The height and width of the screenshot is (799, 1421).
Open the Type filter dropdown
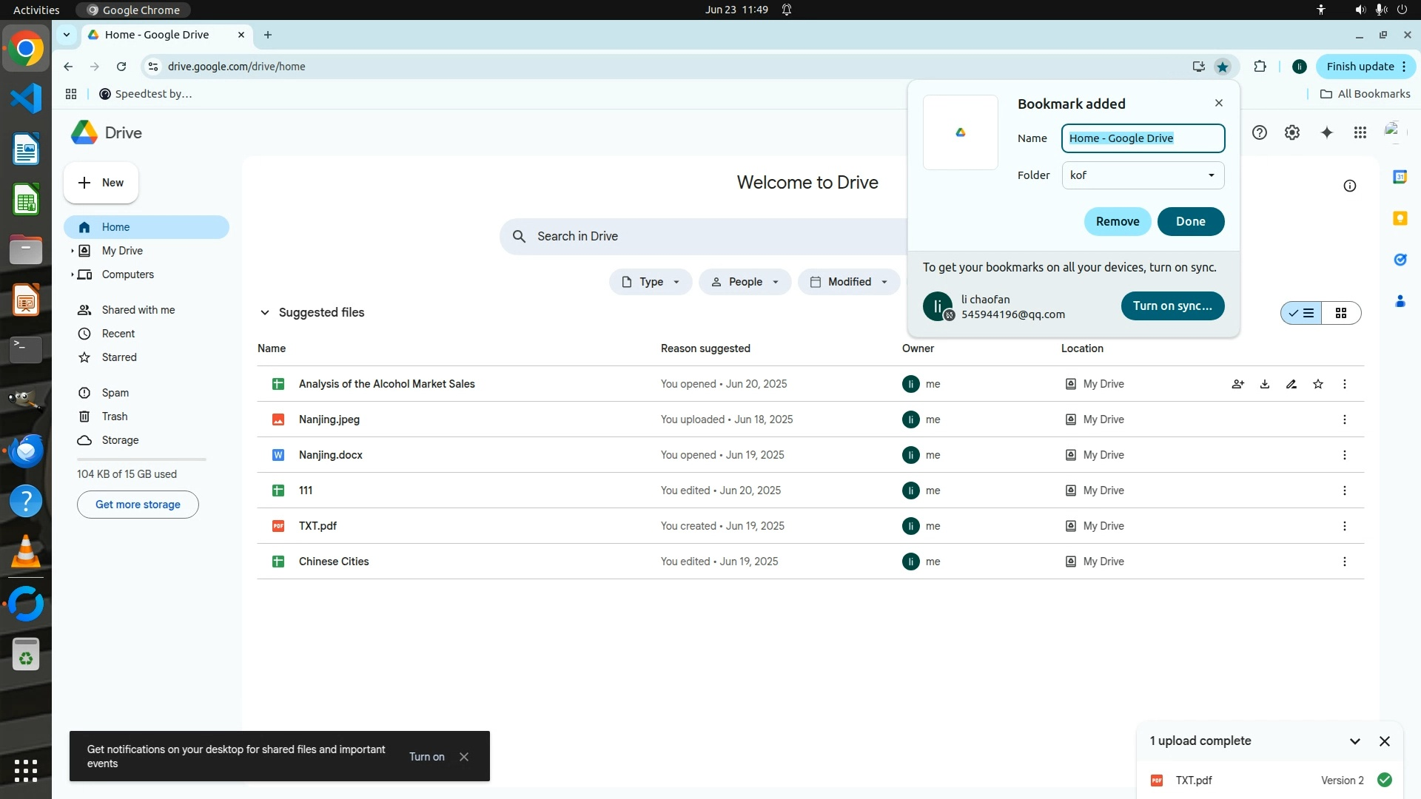650,282
